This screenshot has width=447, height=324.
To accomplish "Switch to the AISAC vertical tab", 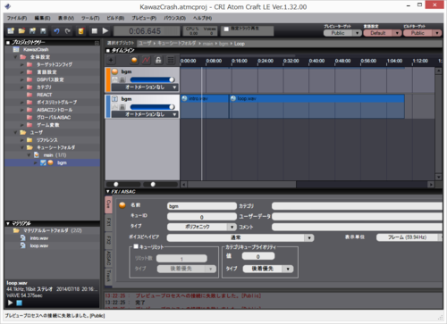I will [x=109, y=258].
